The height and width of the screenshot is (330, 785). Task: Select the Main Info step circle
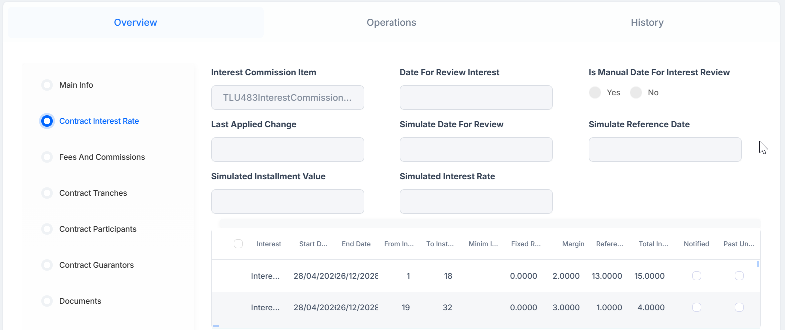(47, 85)
